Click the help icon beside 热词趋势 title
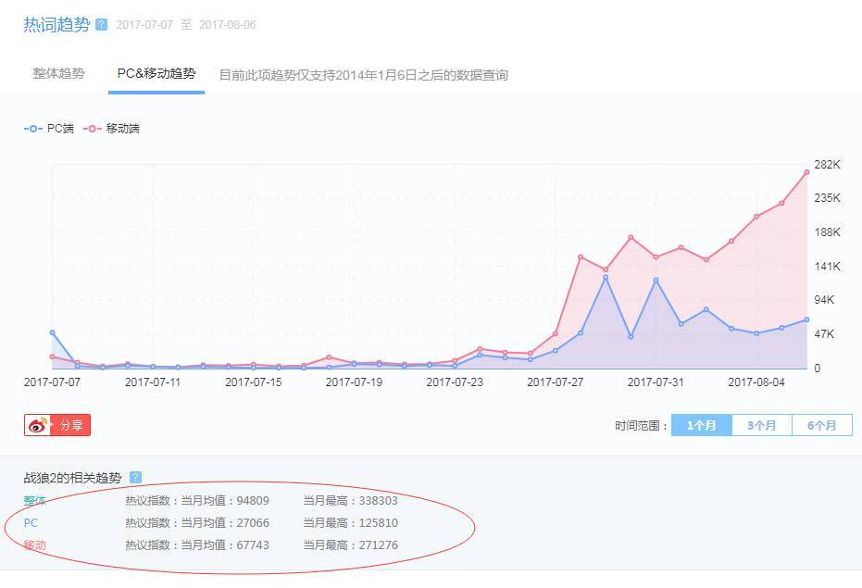Viewport: 862px width, 588px height. [x=102, y=25]
